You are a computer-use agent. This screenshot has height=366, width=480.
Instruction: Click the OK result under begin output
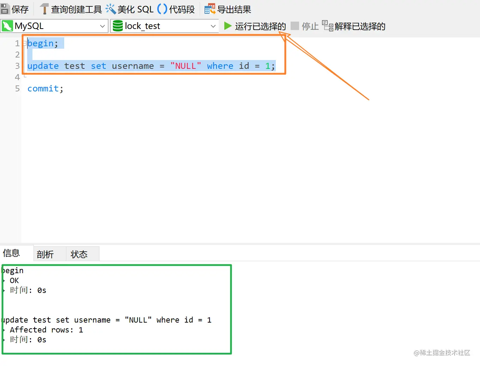click(x=14, y=281)
